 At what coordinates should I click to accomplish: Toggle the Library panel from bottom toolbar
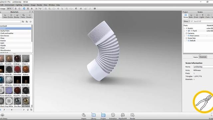(x=94, y=116)
